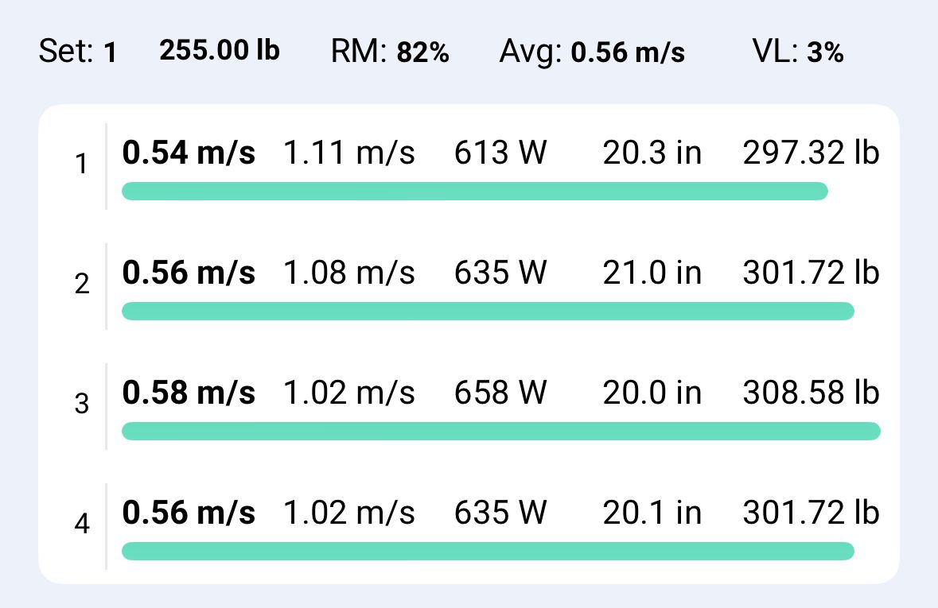Select rep 1 row number
The height and width of the screenshot is (608, 938).
(x=82, y=164)
